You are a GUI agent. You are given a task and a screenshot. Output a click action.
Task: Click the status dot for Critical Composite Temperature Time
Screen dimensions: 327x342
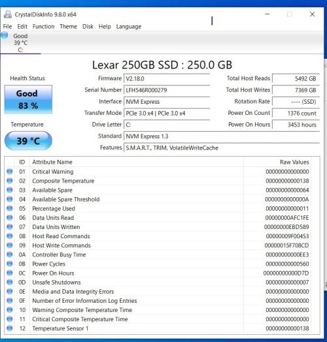tap(10, 319)
